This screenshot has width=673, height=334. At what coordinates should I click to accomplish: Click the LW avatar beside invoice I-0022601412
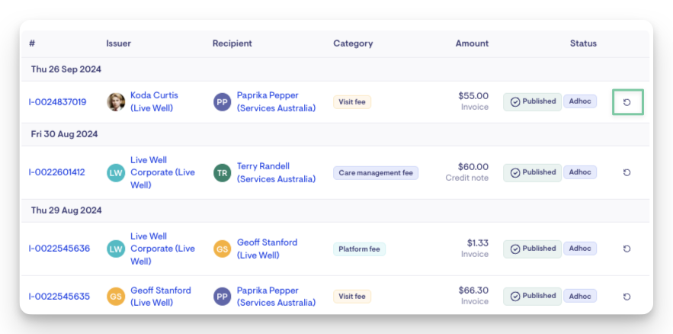[116, 172]
